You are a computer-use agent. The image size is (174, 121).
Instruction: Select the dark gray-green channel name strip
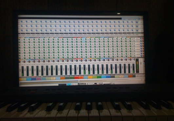[112, 77]
